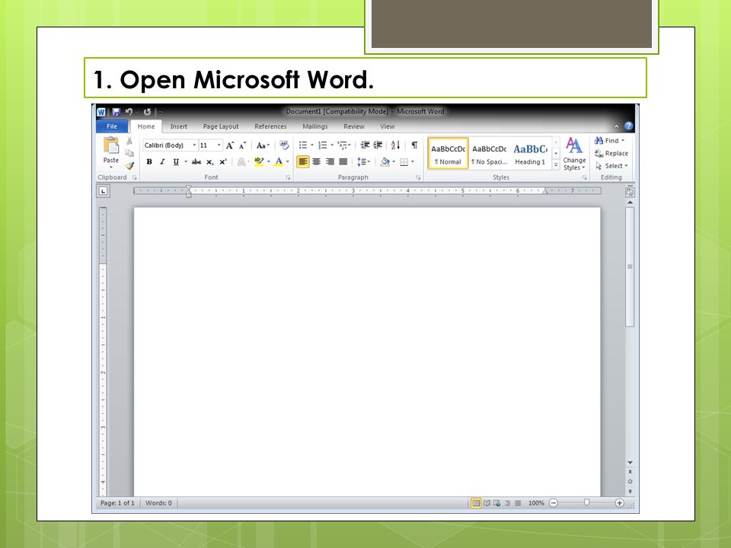731x548 pixels.
Task: Click the Replace button
Action: [x=611, y=153]
